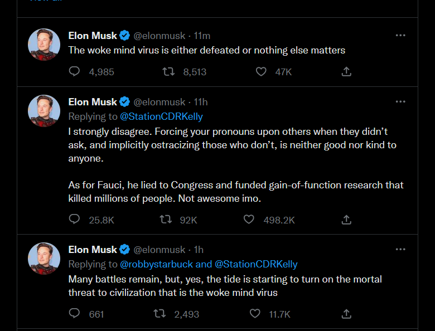The image size is (435, 331).
Task: Click Elon Musk's name on the 1h tweet
Action: pos(93,249)
